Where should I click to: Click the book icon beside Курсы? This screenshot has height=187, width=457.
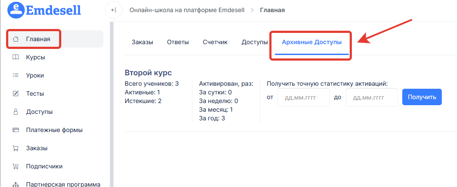pyautogui.click(x=16, y=57)
